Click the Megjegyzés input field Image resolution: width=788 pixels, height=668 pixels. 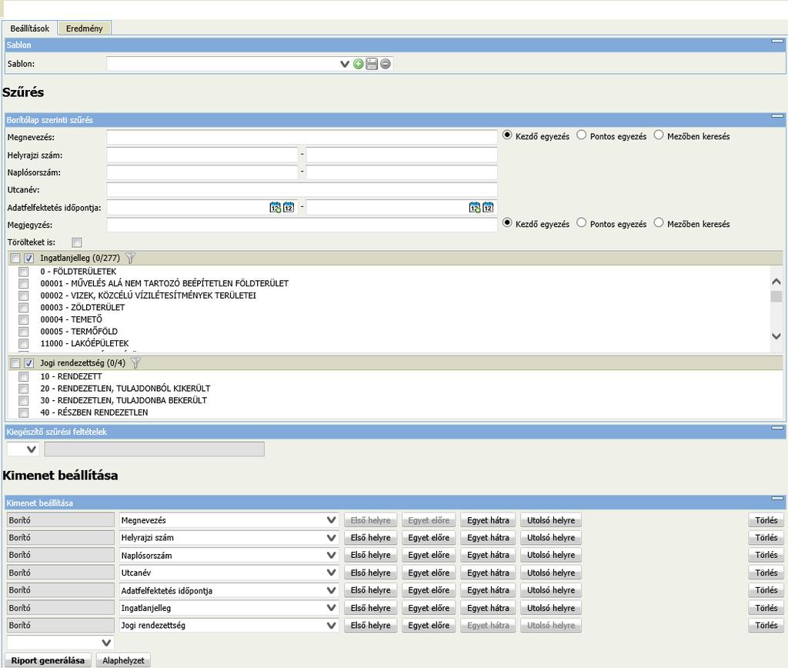click(302, 225)
